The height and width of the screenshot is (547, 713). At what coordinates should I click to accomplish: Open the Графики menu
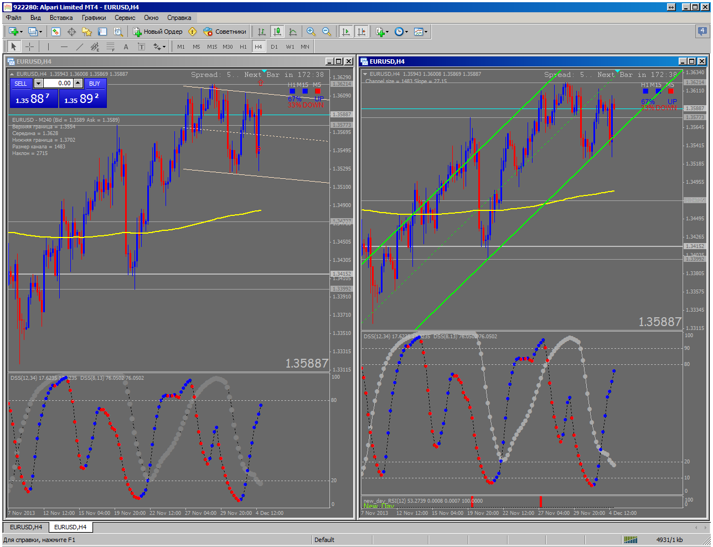coord(94,18)
